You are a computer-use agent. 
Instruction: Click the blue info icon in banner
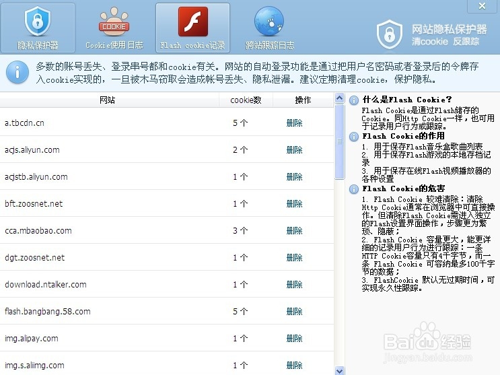tap(17, 73)
